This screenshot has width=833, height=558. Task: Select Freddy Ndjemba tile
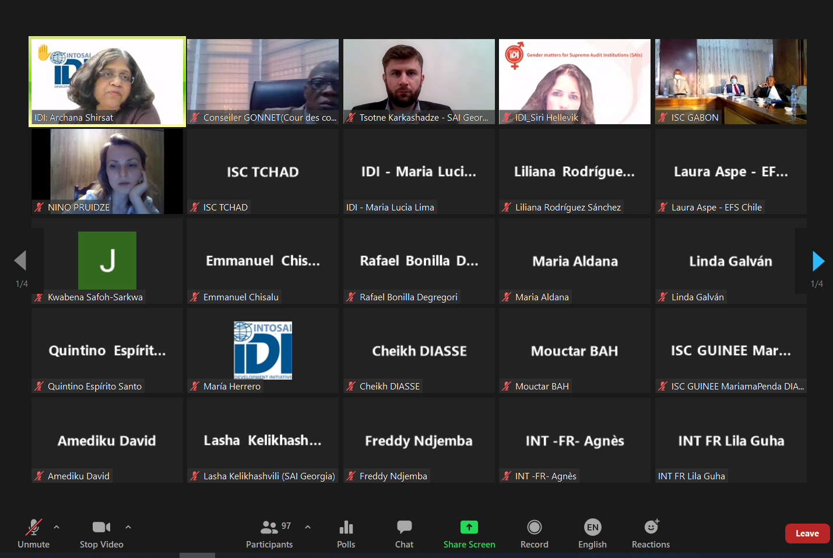[x=419, y=440]
